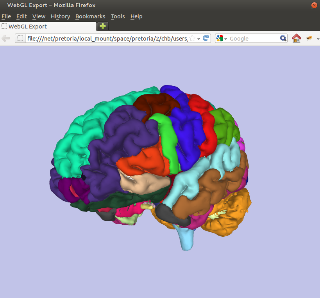Expand the toolbar overflow arrow at far right
The height and width of the screenshot is (298, 320).
click(318, 39)
